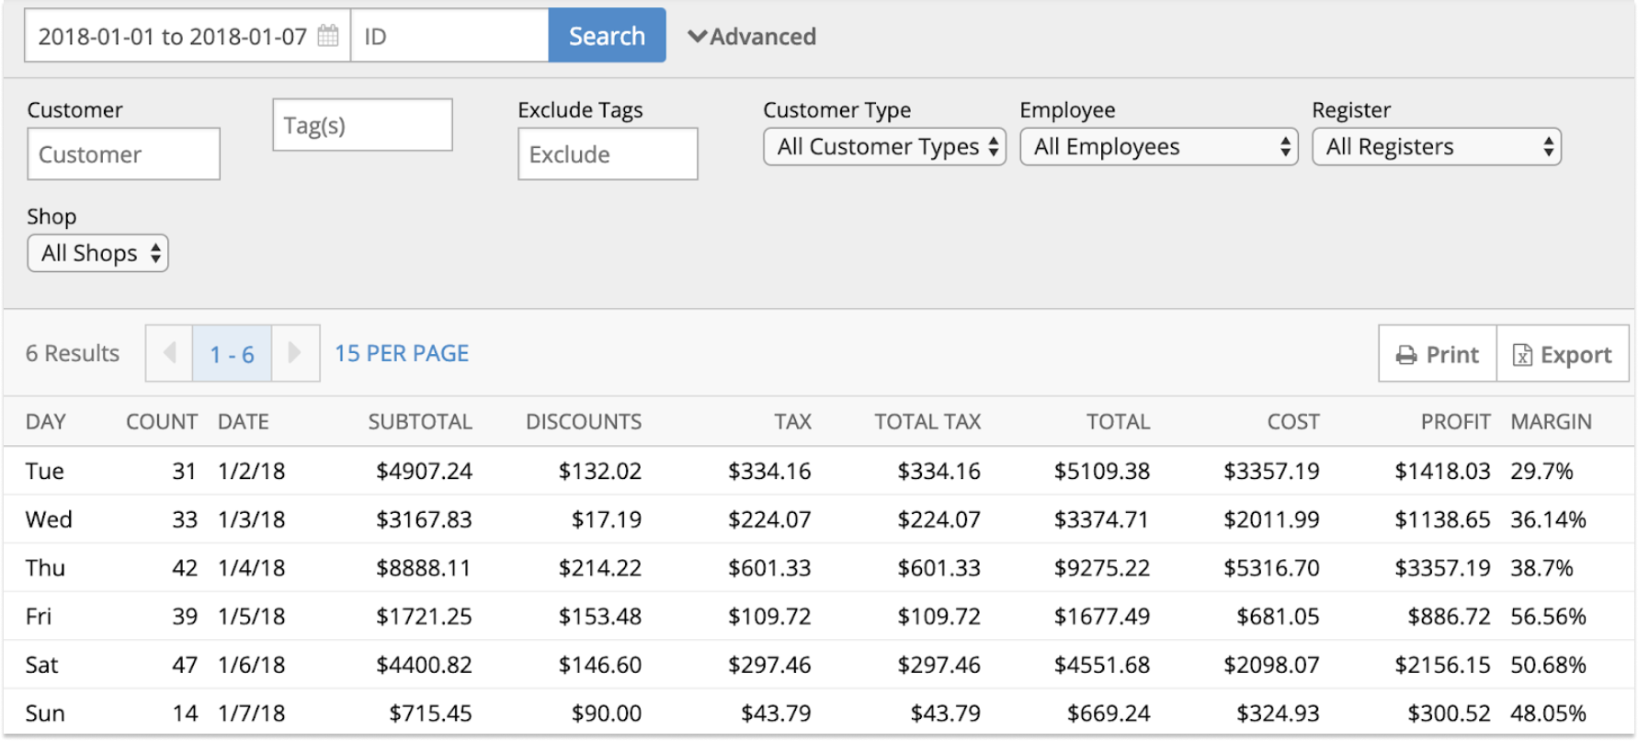The image size is (1638, 741).
Task: Open the All Registers dropdown
Action: [x=1437, y=147]
